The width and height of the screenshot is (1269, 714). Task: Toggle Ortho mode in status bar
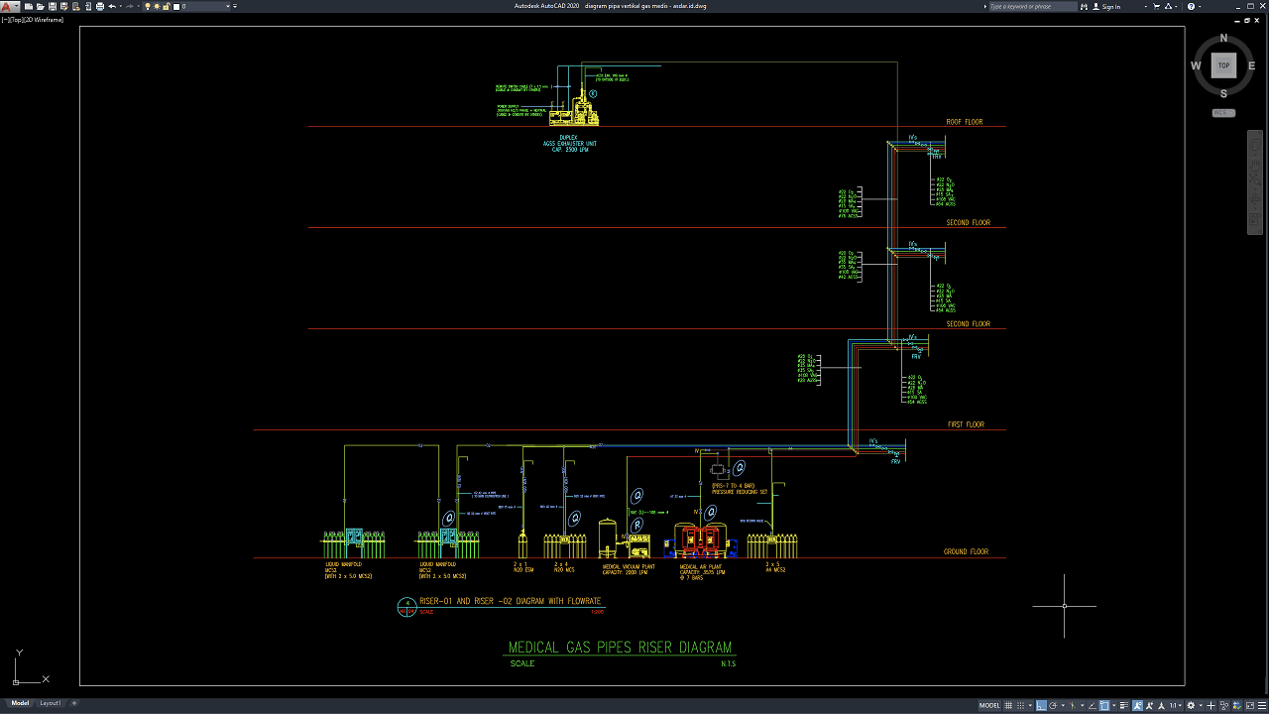(x=1041, y=705)
